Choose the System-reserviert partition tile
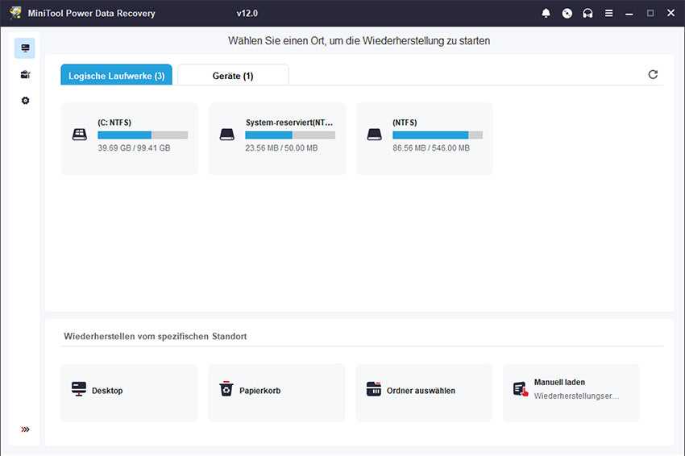This screenshot has width=685, height=456. 276,138
